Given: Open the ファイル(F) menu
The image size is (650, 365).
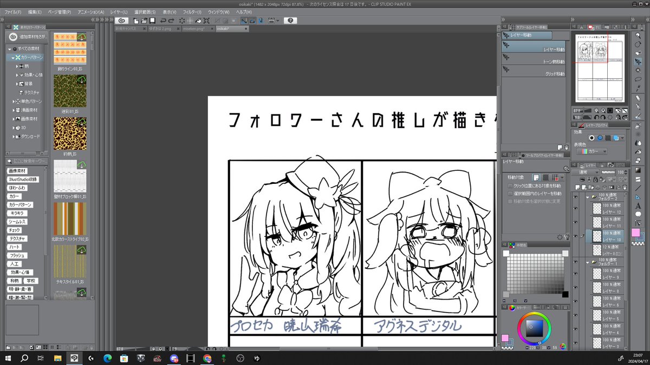Looking at the screenshot, I should 13,11.
